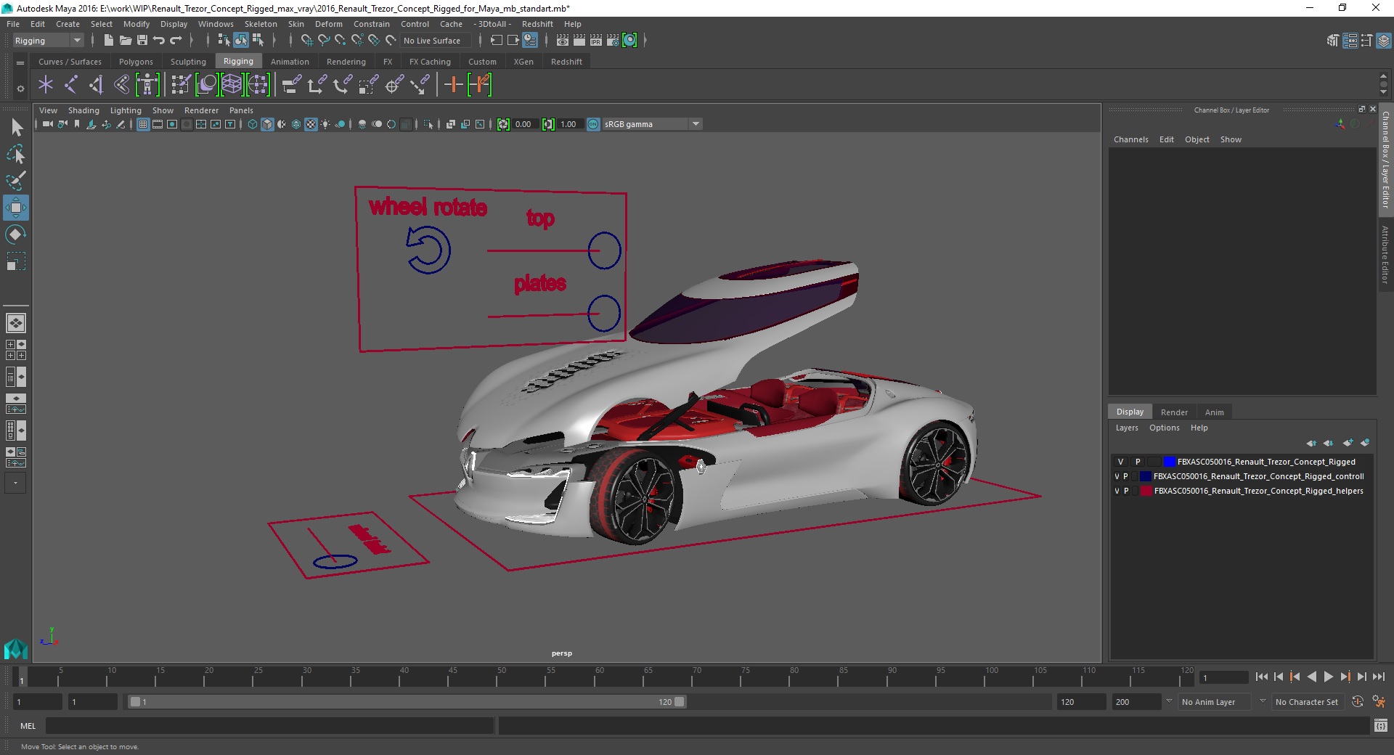
Task: Select the Create Joints star icon on the Rigging shelf
Action: pyautogui.click(x=46, y=85)
